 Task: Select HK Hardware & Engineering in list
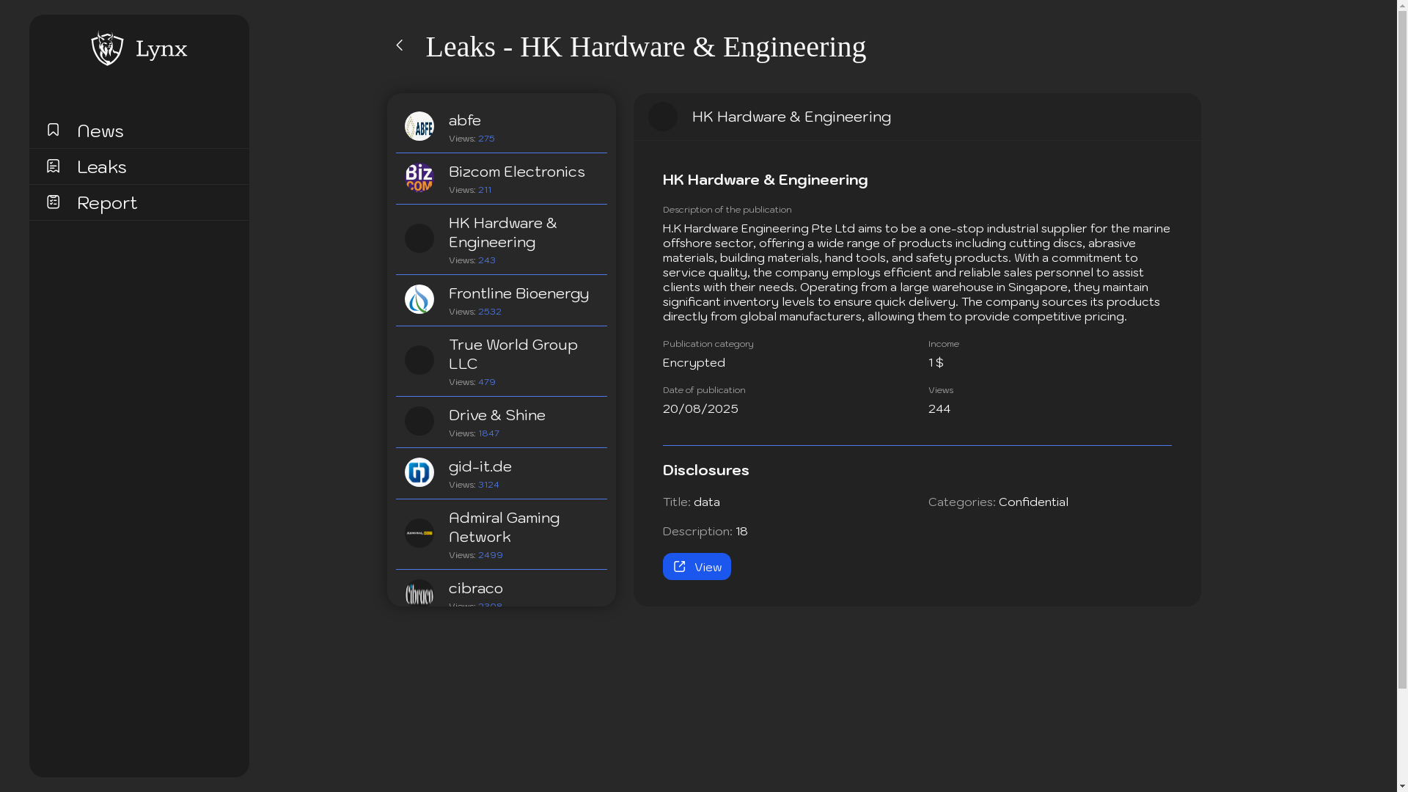click(503, 232)
